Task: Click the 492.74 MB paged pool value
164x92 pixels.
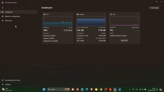Action: (x=80, y=41)
